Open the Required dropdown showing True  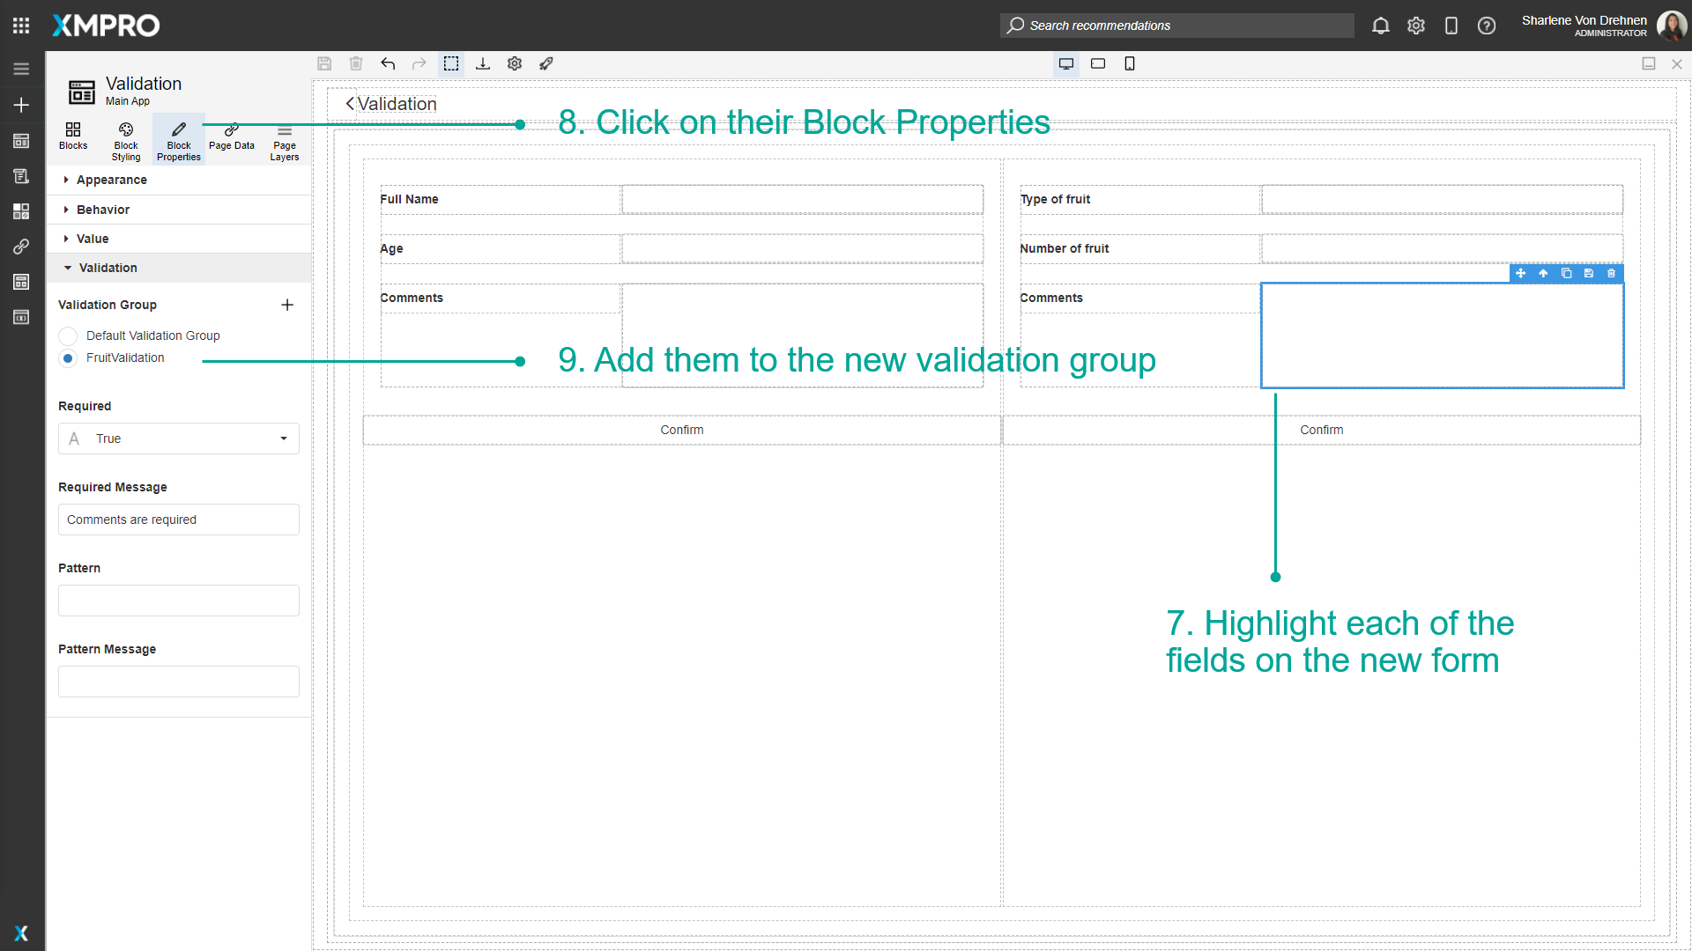(178, 439)
